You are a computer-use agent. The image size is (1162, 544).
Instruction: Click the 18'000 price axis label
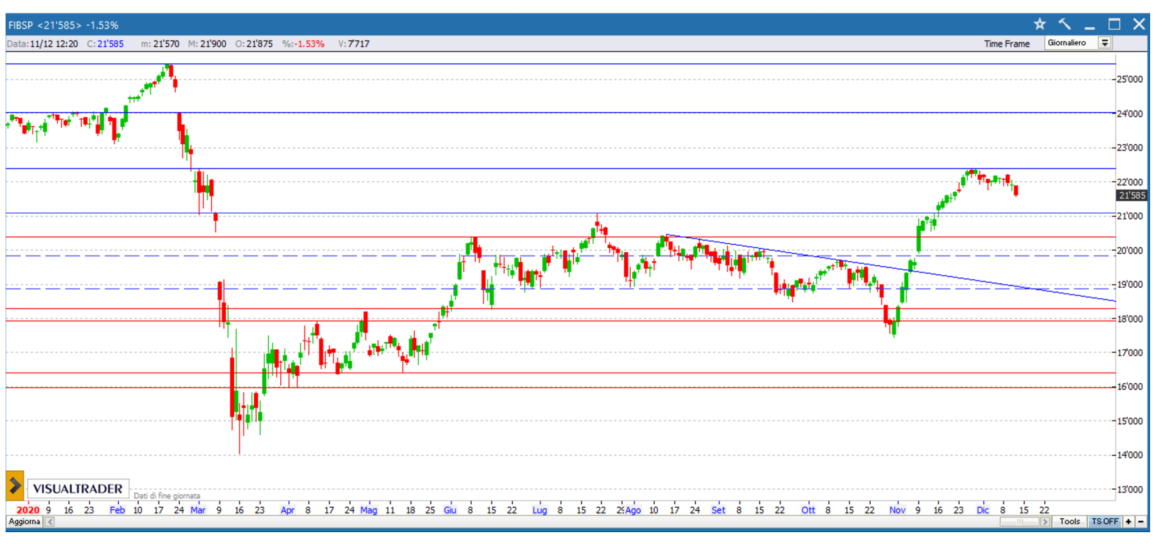tap(1130, 319)
